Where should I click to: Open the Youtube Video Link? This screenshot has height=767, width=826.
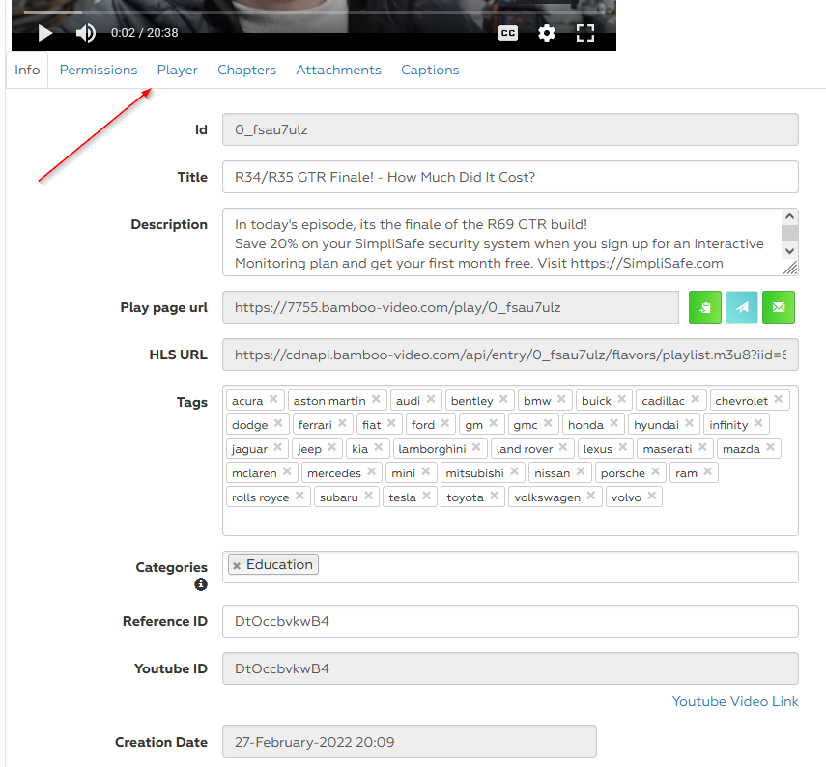735,701
